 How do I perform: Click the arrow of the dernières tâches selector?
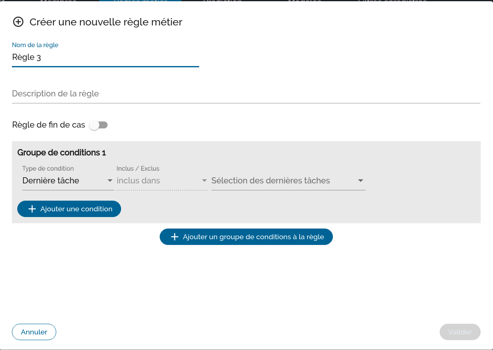[x=360, y=181]
